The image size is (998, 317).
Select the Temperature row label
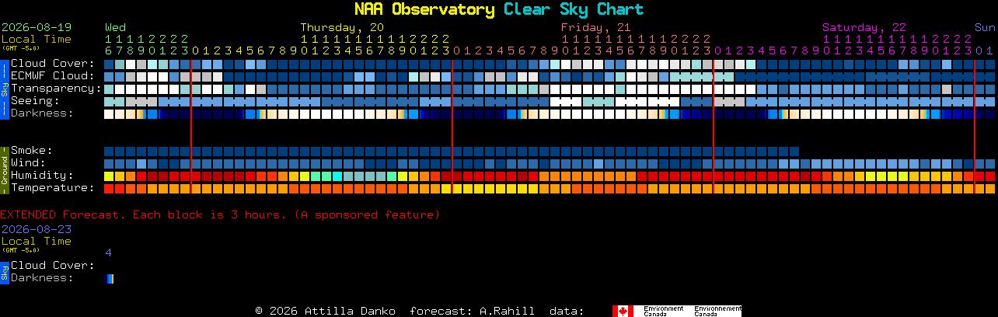coord(52,188)
